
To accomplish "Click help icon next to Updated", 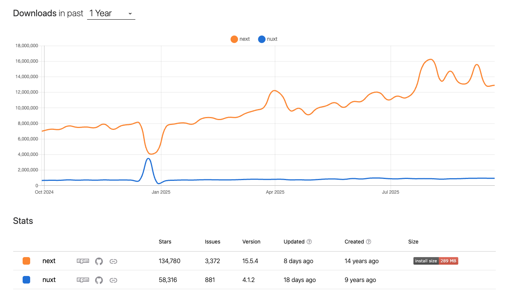I will (309, 242).
